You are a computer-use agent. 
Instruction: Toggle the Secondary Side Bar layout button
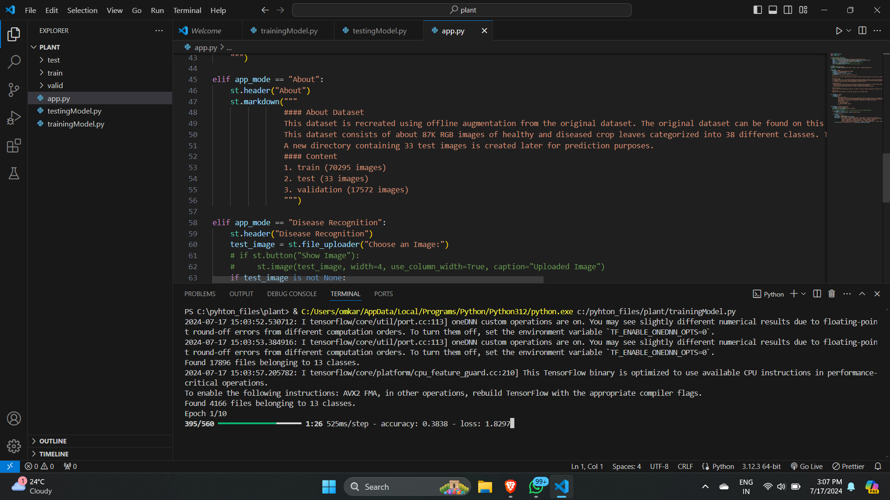788,10
